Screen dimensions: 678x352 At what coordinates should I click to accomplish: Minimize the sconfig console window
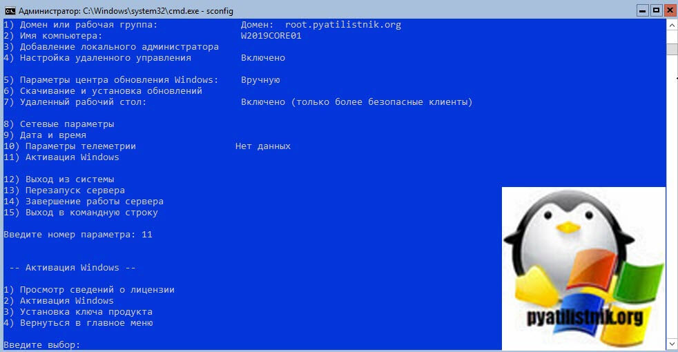point(641,10)
